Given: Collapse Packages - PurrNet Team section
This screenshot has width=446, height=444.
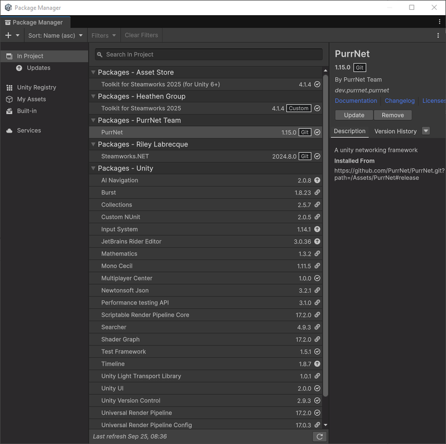Looking at the screenshot, I should click(93, 120).
